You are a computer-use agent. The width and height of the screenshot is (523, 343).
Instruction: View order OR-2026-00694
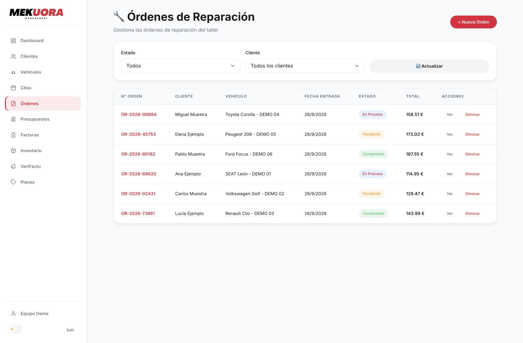tap(450, 114)
